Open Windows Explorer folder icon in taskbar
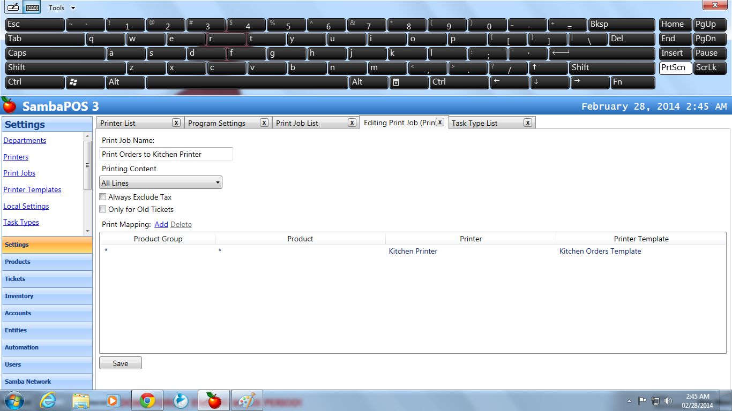This screenshot has width=732, height=411. point(81,400)
